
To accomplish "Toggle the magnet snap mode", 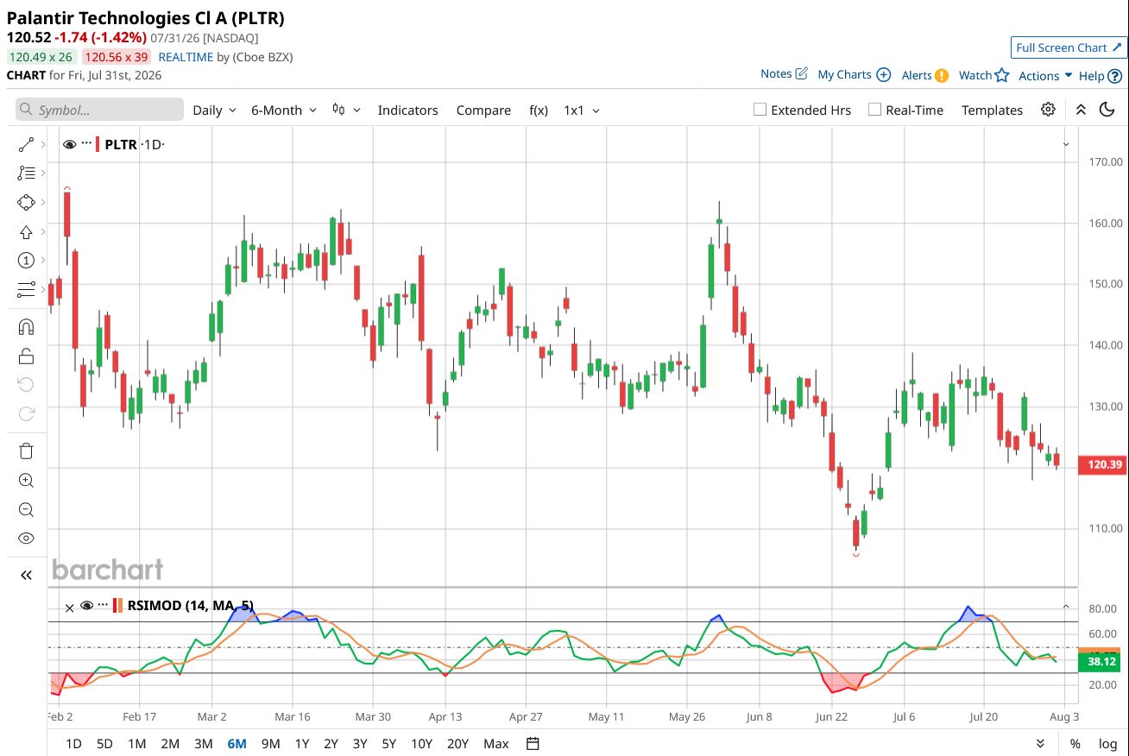I will 26,327.
